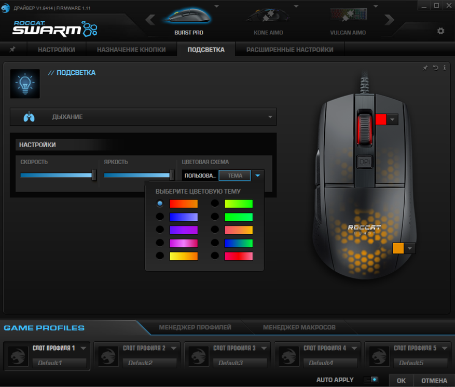
Task: Click the lungs breathing-effect icon
Action: pyautogui.click(x=29, y=117)
